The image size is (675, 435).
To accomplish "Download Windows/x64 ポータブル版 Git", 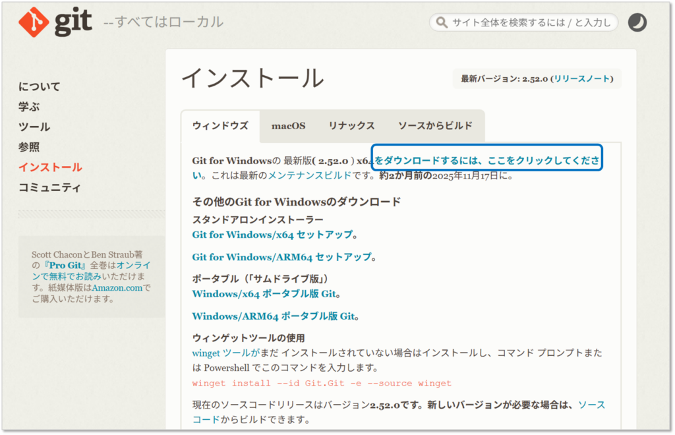I will click(x=266, y=293).
